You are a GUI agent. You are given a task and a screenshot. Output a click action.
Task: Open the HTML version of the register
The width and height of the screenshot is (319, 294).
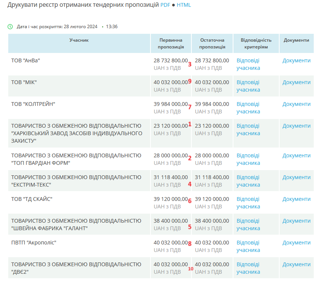pos(184,5)
